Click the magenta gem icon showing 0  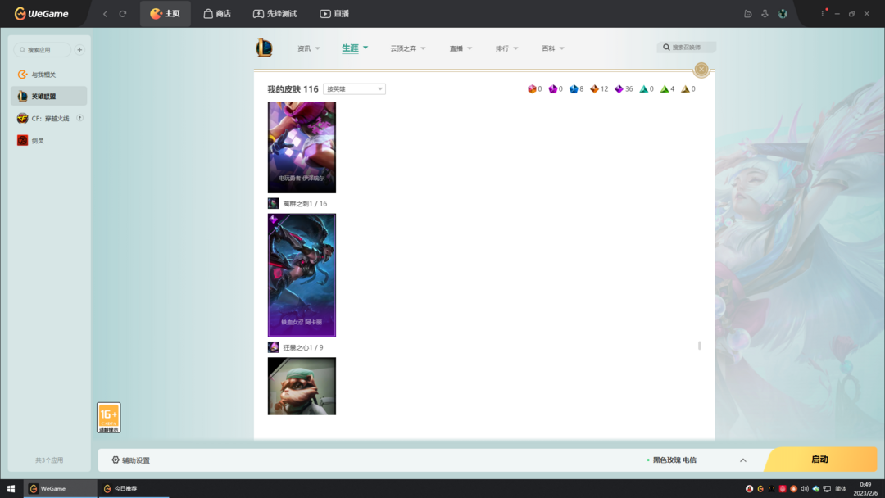point(552,89)
